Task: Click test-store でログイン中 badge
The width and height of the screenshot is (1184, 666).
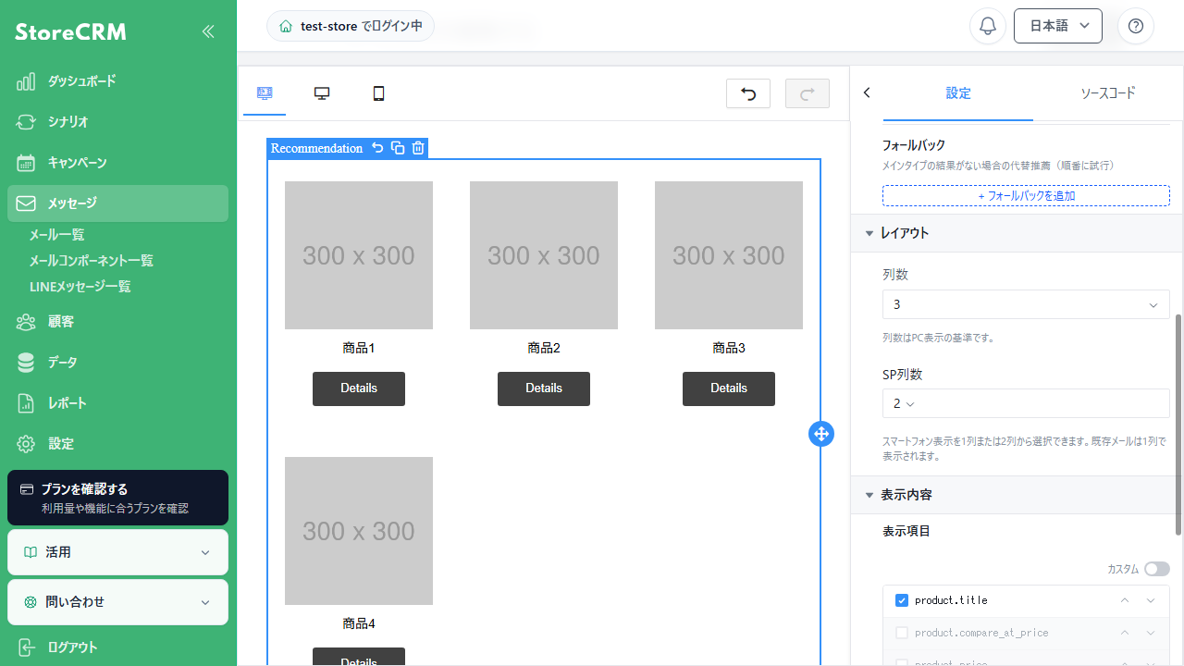Action: [351, 26]
